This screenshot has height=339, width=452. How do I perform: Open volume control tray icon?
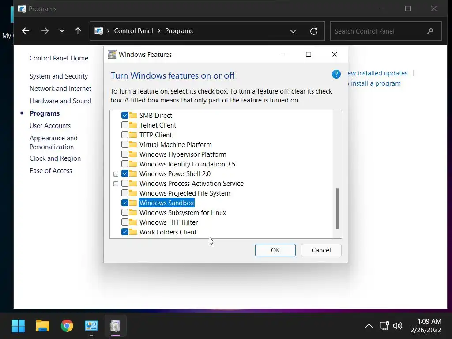click(398, 326)
